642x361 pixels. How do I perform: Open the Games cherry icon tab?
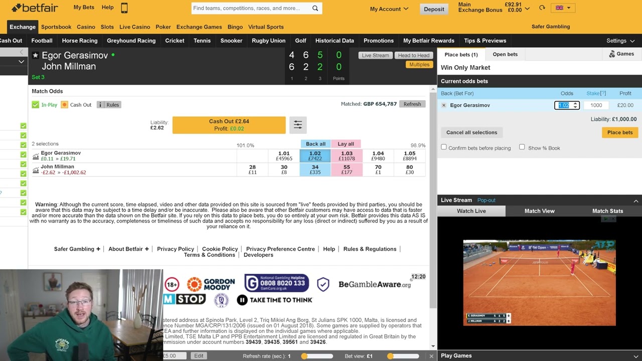pyautogui.click(x=621, y=54)
